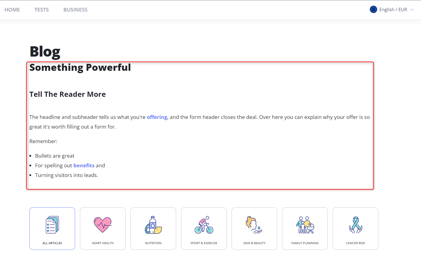The height and width of the screenshot is (262, 421).
Task: Follow the 'benefits' hyperlink
Action: [84, 165]
